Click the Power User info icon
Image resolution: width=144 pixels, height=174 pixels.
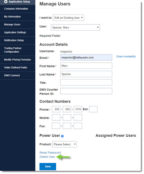coord(62,136)
